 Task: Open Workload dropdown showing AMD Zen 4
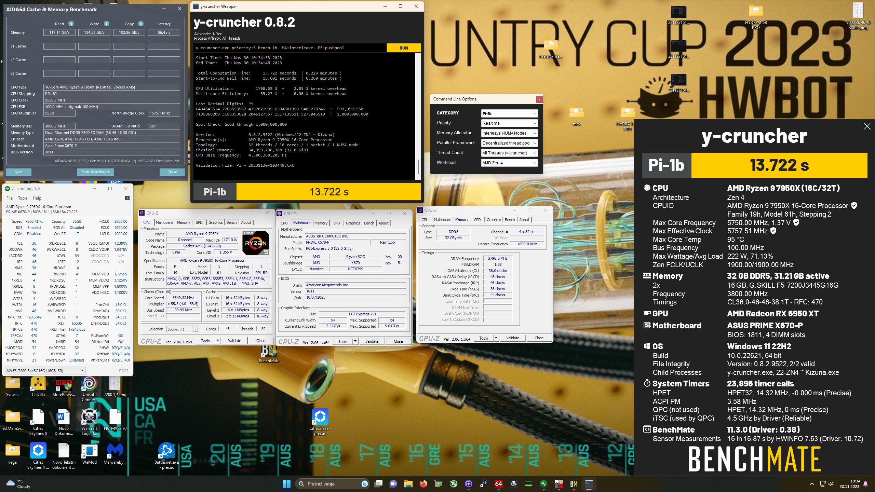point(509,163)
